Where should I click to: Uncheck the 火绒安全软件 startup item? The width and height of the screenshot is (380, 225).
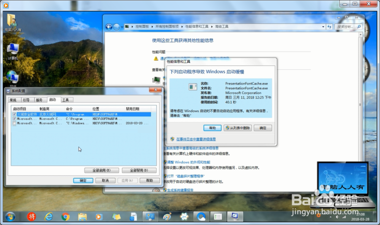14,114
